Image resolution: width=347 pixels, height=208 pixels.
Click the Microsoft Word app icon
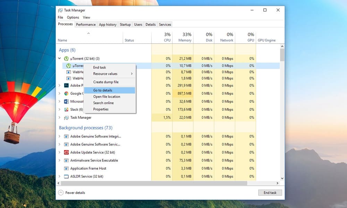pyautogui.click(x=66, y=102)
